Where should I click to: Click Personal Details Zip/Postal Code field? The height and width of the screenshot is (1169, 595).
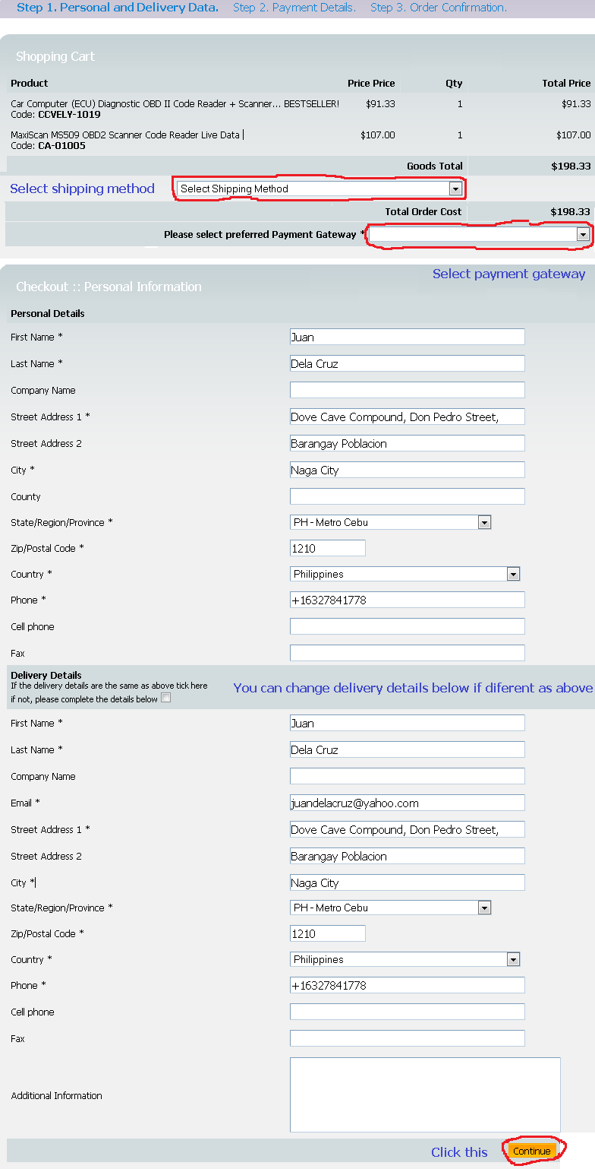coord(328,548)
